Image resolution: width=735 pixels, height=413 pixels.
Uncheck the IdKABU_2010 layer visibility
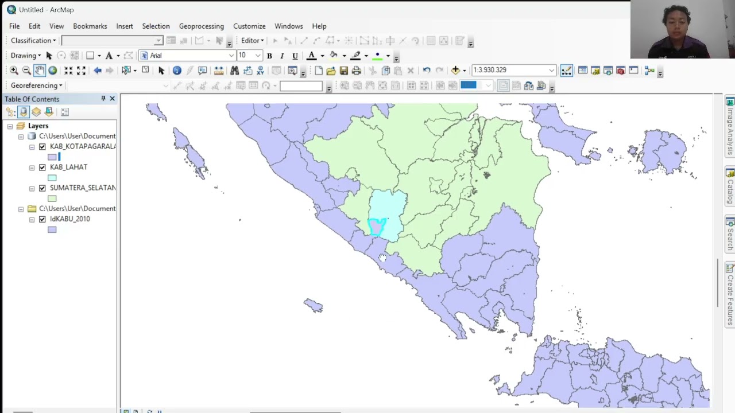coord(42,219)
